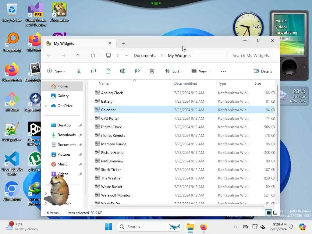Click chevron before ellipsis in address bar

[118, 55]
